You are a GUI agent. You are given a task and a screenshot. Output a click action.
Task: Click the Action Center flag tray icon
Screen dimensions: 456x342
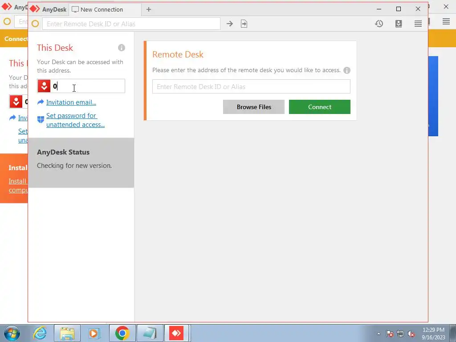point(390,334)
